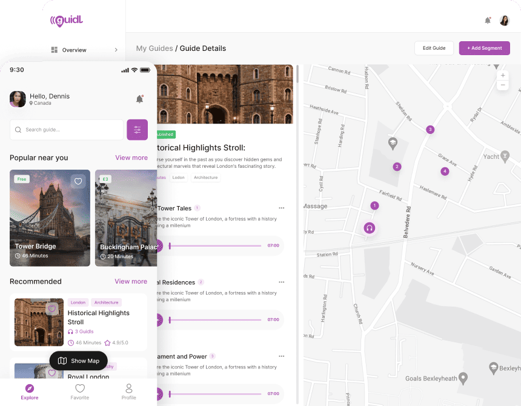Open the user avatar in top-right header

click(x=505, y=21)
